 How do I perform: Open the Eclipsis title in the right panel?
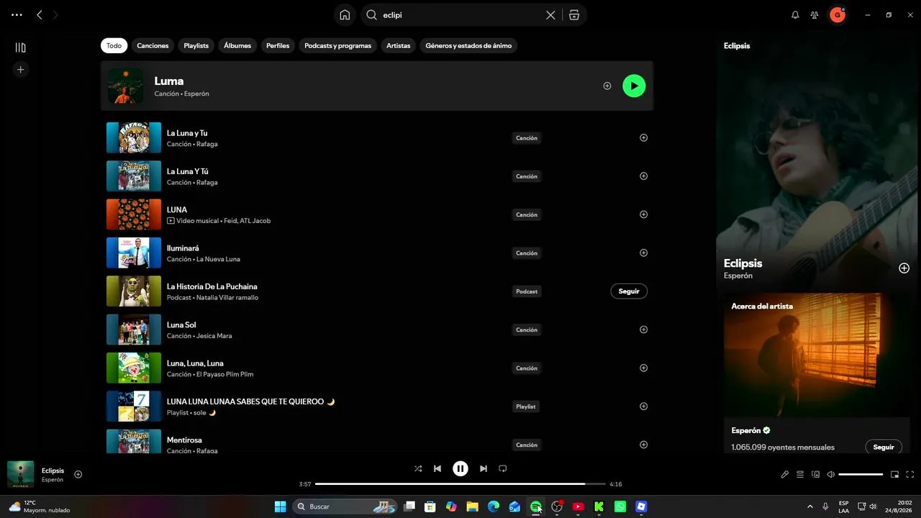(743, 263)
